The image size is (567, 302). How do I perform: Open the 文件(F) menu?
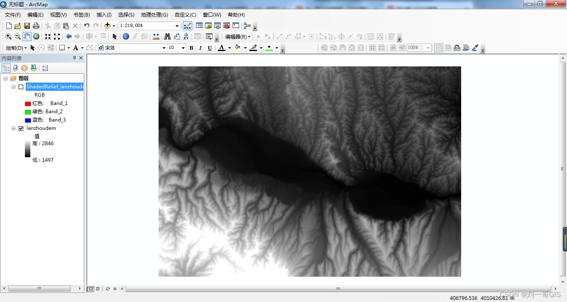(x=13, y=15)
